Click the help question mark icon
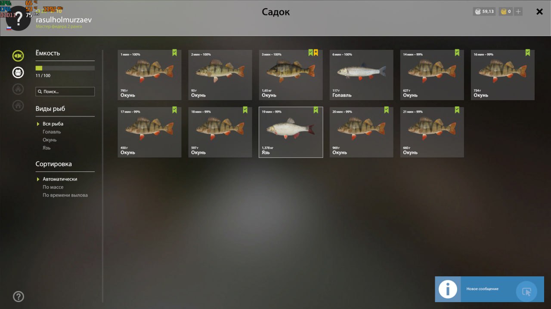Viewport: 551px width, 309px height. (x=19, y=296)
